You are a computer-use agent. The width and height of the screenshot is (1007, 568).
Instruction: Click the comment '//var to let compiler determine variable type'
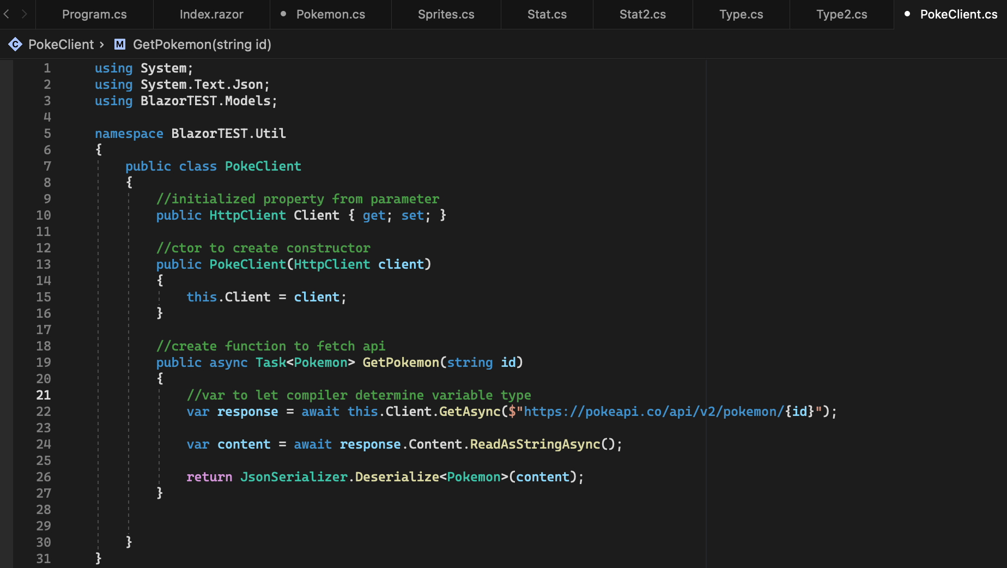coord(359,395)
